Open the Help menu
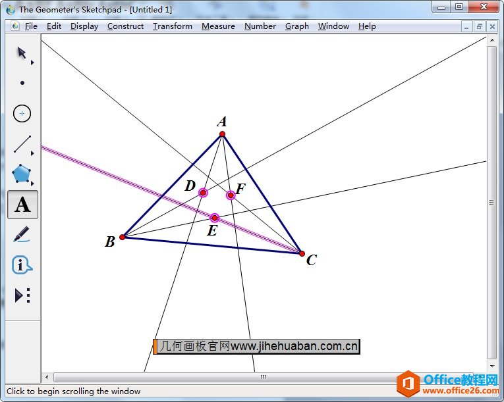Viewport: 504px width, 402px height. coord(367,26)
